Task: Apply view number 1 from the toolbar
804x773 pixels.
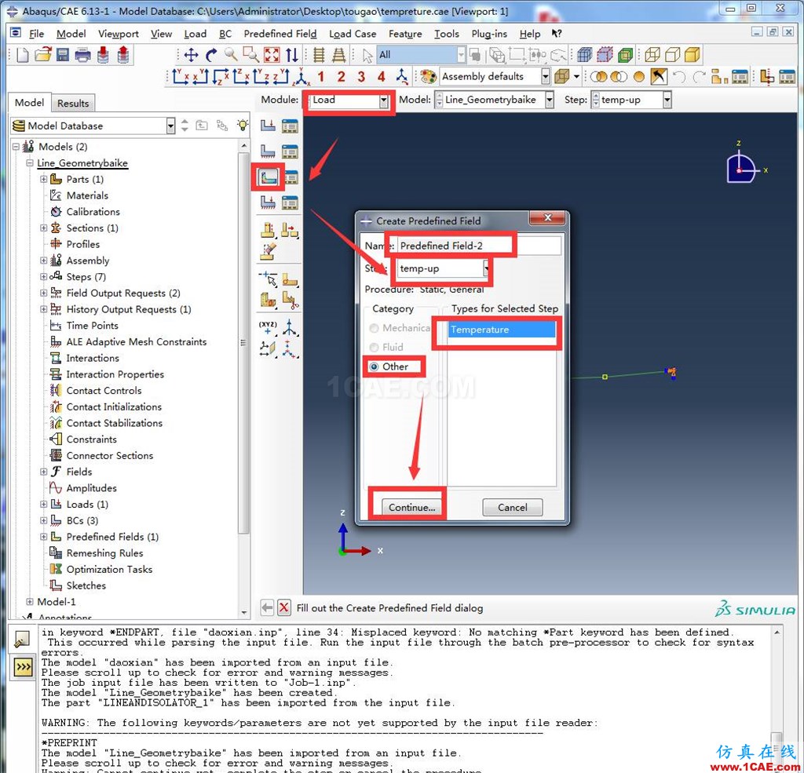Action: 321,77
